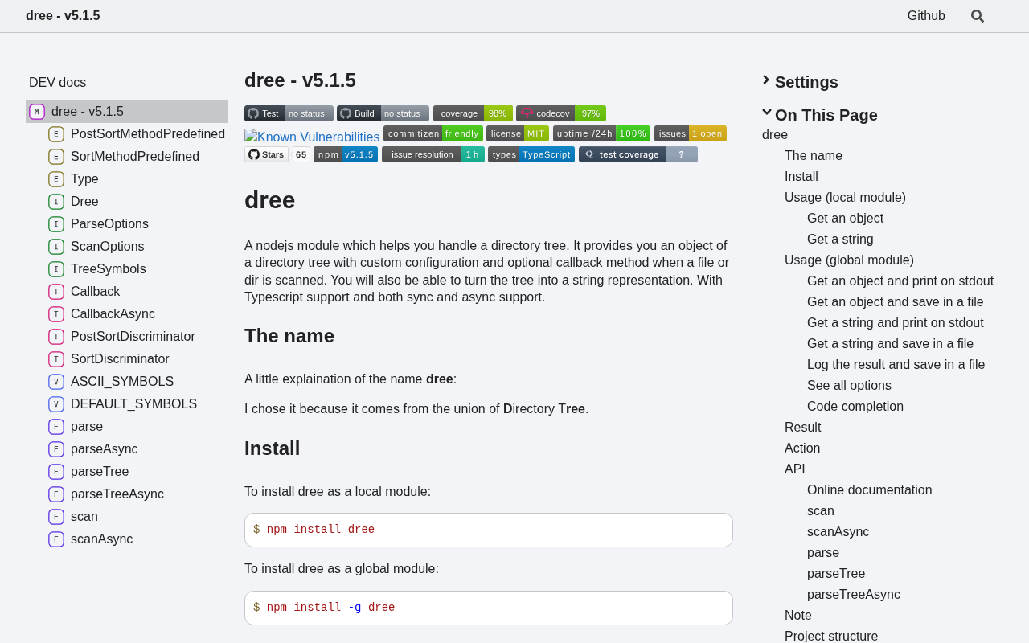1029x643 pixels.
Task: Click the types TypeScript badge
Action: (x=531, y=154)
